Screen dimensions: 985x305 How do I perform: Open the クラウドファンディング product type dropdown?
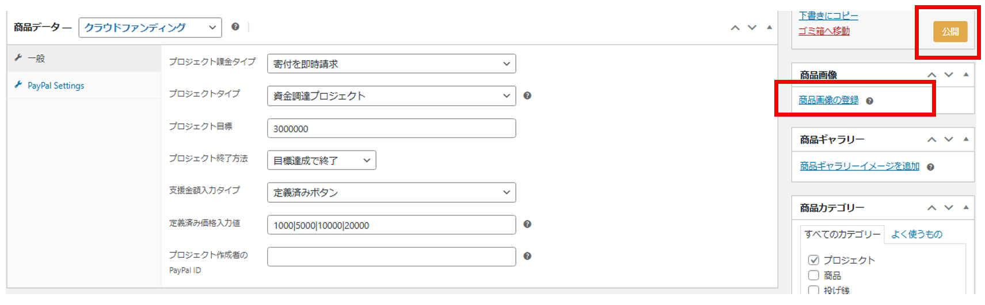[x=150, y=28]
